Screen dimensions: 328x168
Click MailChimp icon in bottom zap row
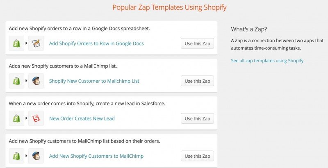(36, 156)
